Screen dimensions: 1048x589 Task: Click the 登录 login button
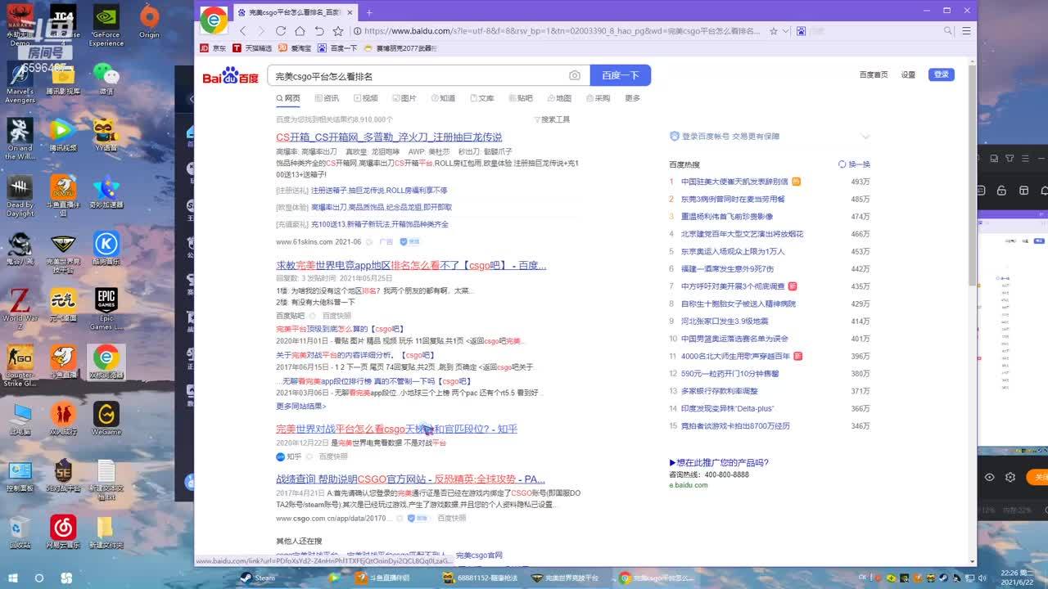coord(942,74)
